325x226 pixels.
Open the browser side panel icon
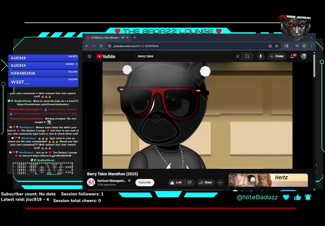(286, 46)
